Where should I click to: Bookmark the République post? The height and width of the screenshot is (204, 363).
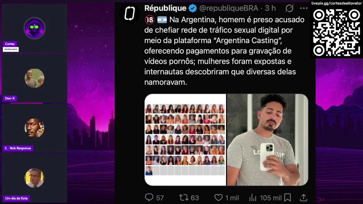287,197
